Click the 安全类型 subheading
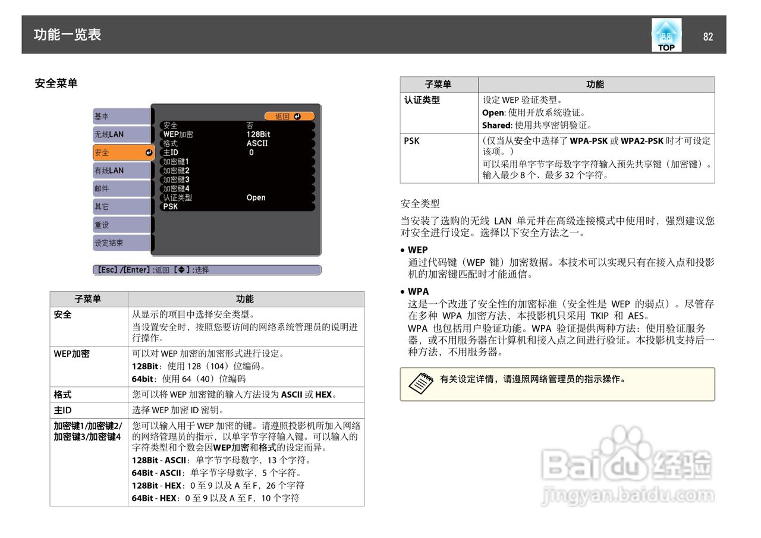The height and width of the screenshot is (538, 761). coord(420,203)
